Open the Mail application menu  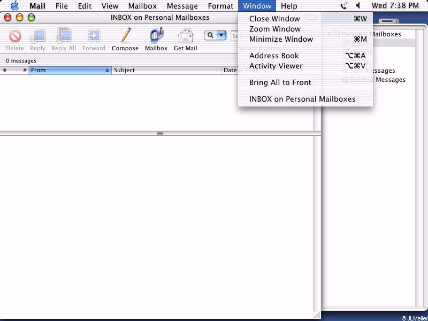(37, 6)
